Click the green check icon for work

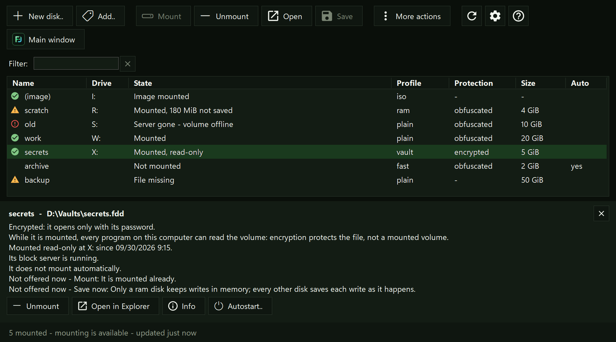15,138
